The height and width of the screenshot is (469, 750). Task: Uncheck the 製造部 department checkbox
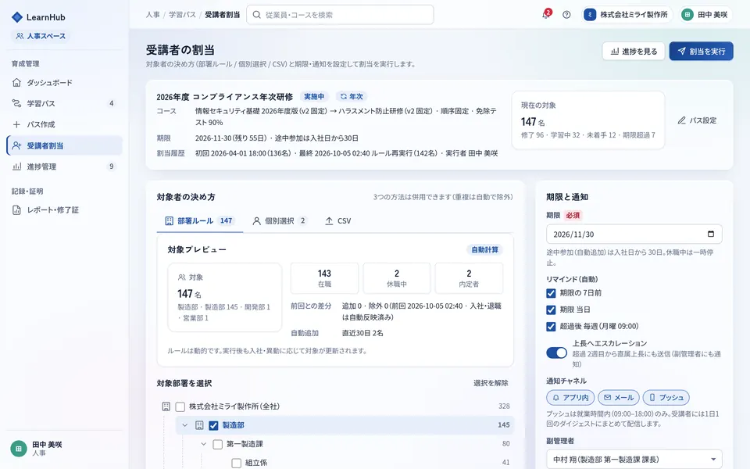(213, 425)
